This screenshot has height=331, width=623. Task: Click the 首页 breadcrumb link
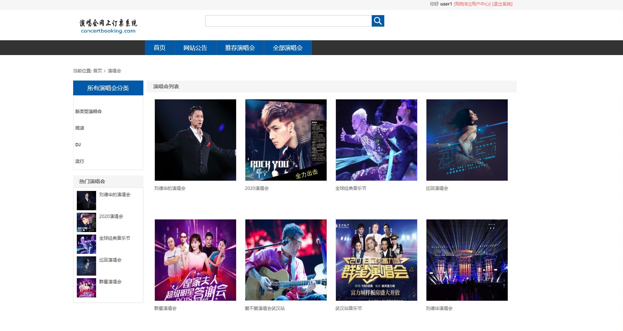click(97, 71)
